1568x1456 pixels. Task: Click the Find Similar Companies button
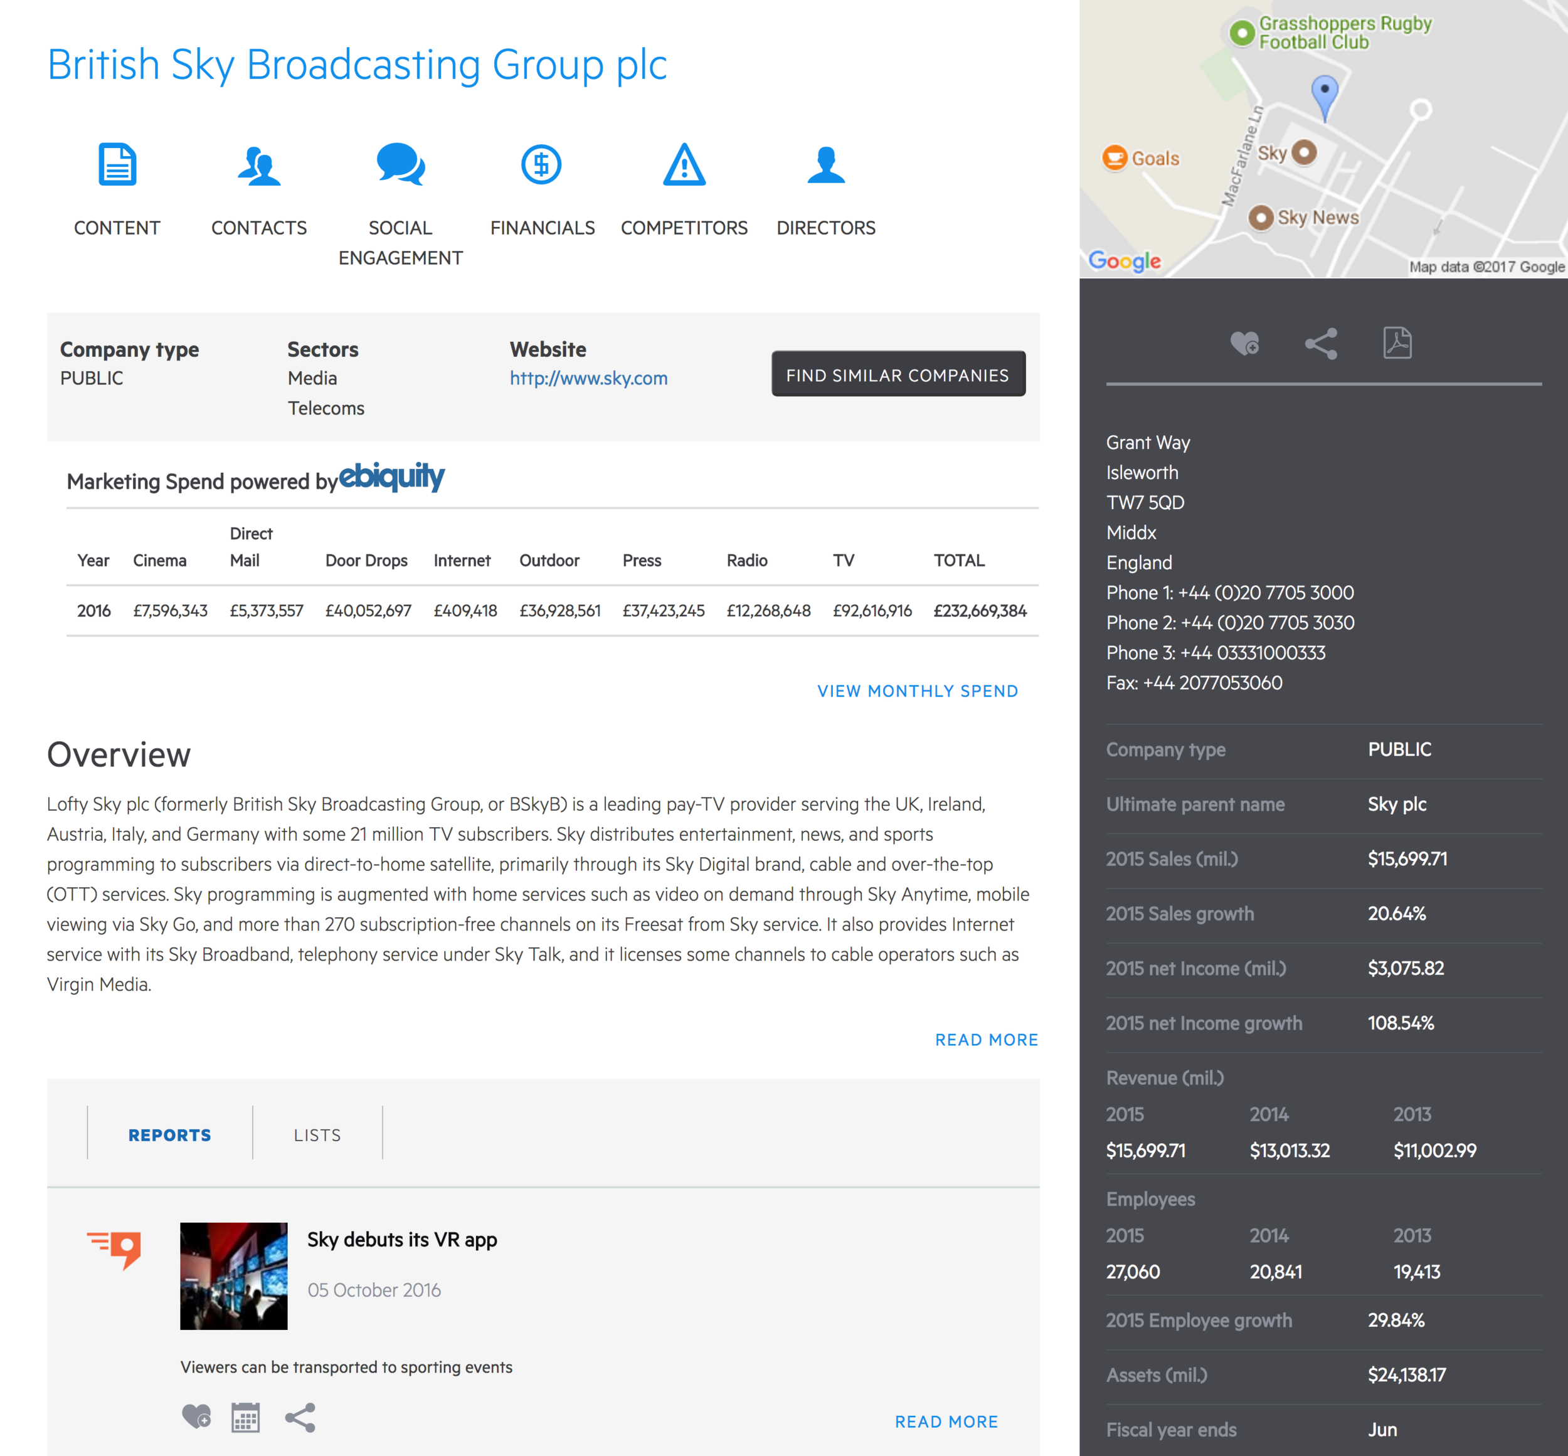pos(898,374)
